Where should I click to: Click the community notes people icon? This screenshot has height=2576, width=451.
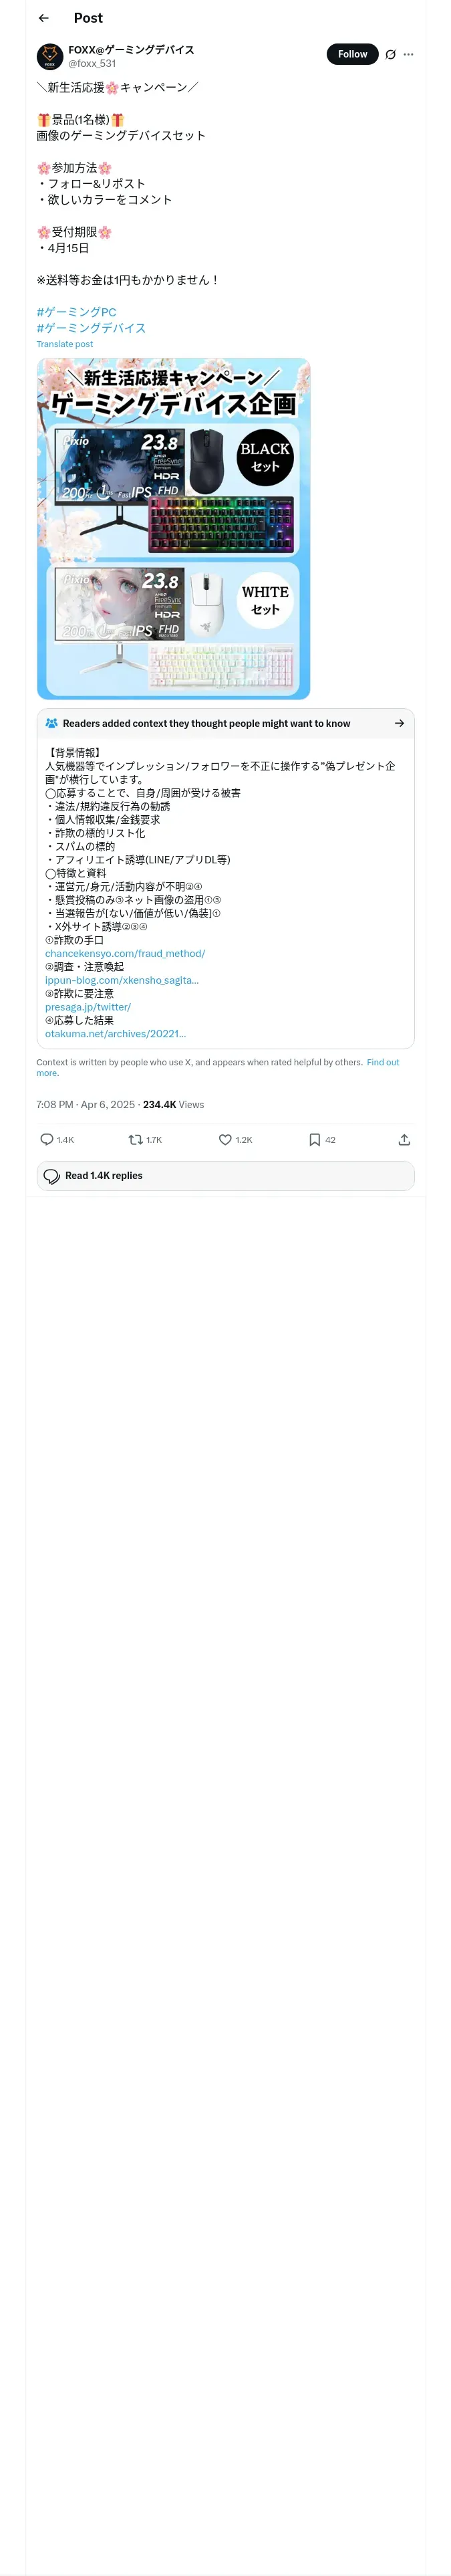point(51,723)
